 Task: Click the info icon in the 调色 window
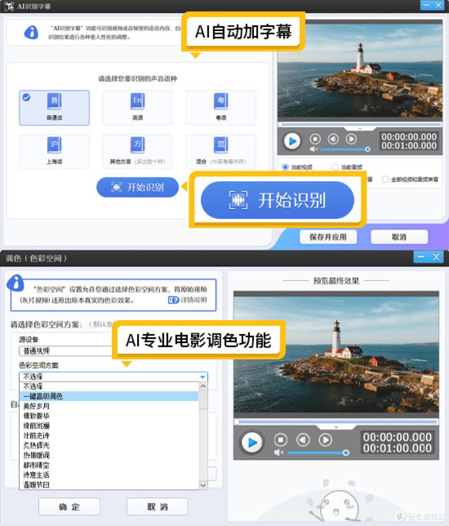click(16, 283)
